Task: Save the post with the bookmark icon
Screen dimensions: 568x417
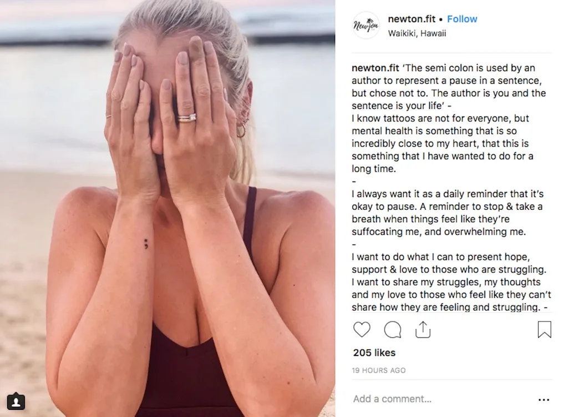Action: click(x=544, y=330)
